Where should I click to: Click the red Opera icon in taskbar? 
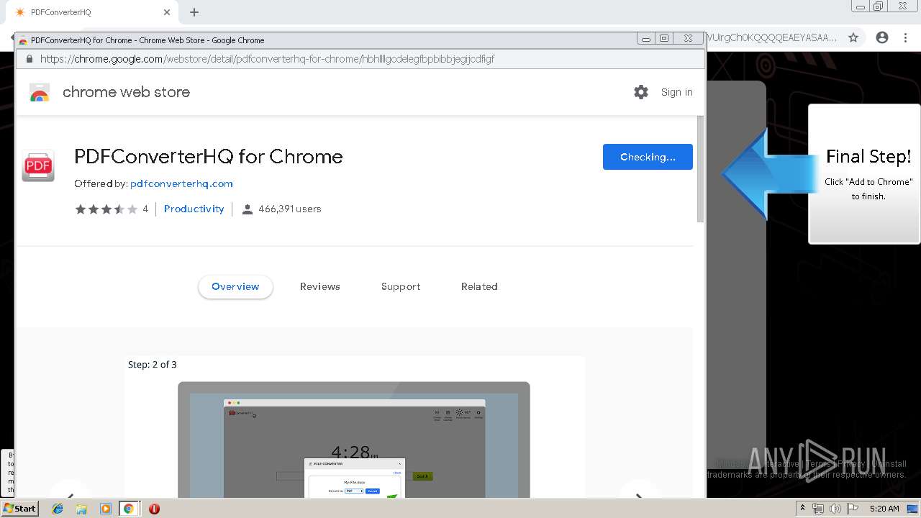pyautogui.click(x=154, y=509)
